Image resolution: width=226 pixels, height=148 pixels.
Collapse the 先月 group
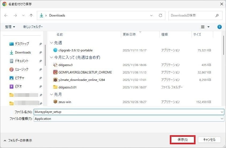[51, 94]
